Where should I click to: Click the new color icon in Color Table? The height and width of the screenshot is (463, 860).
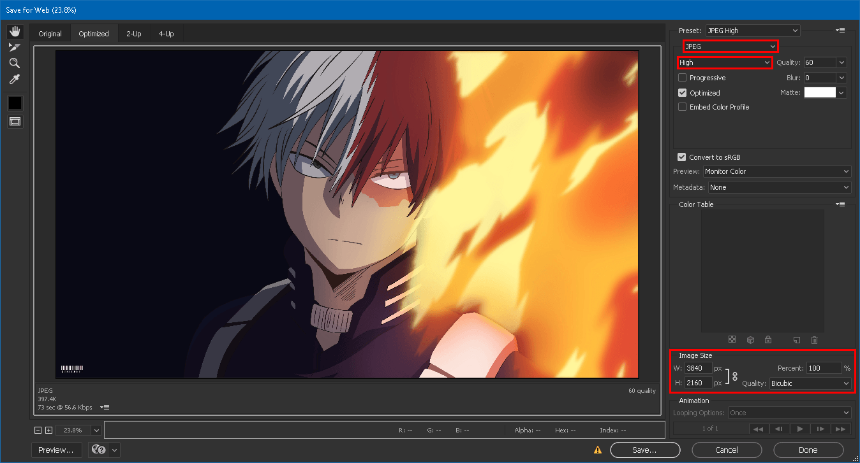[x=797, y=340]
